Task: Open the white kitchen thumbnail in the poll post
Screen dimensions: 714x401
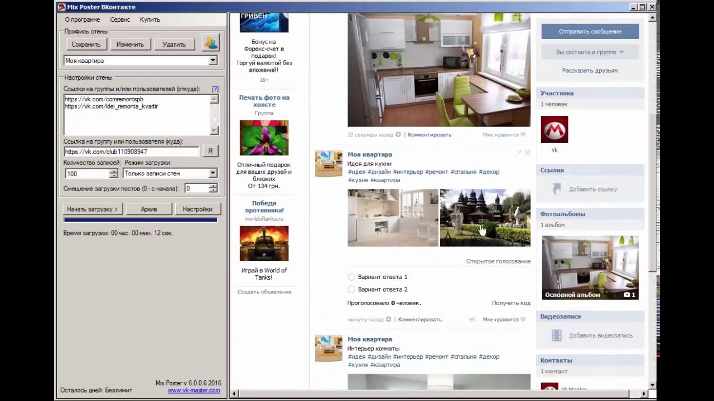Action: pyautogui.click(x=393, y=218)
